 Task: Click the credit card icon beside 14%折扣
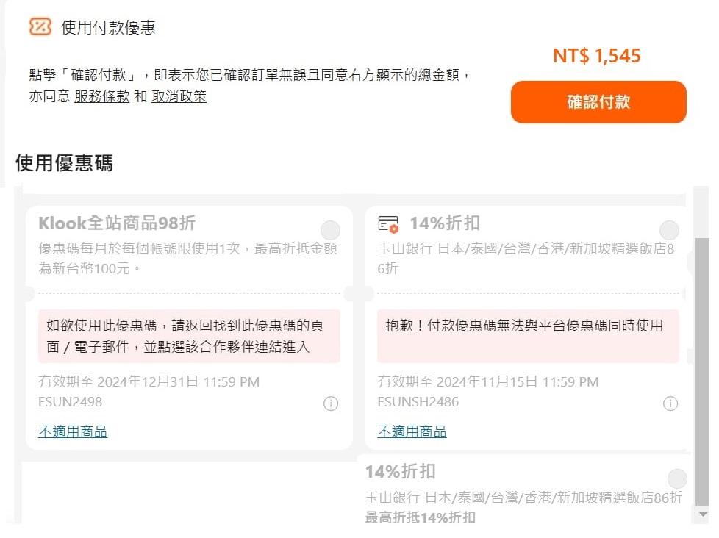pyautogui.click(x=388, y=224)
